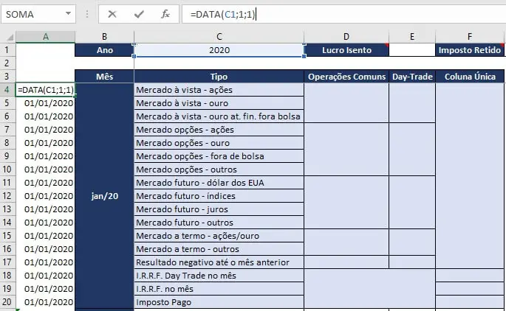Click Operações Comuns cell for Mercado opções rows

pos(346,150)
